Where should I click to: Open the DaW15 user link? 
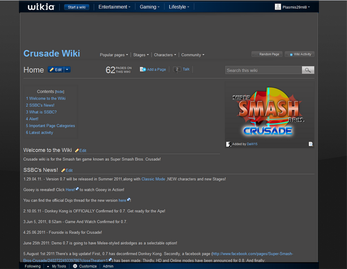[x=252, y=144]
